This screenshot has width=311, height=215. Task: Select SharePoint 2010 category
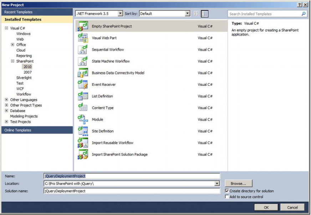click(x=27, y=67)
